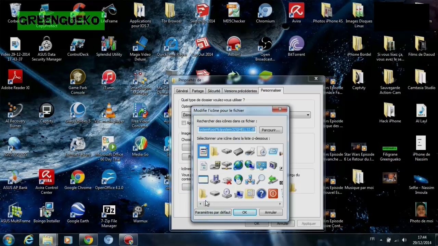Click the icon file path text field
This screenshot has width=438, height=246.
(227, 129)
